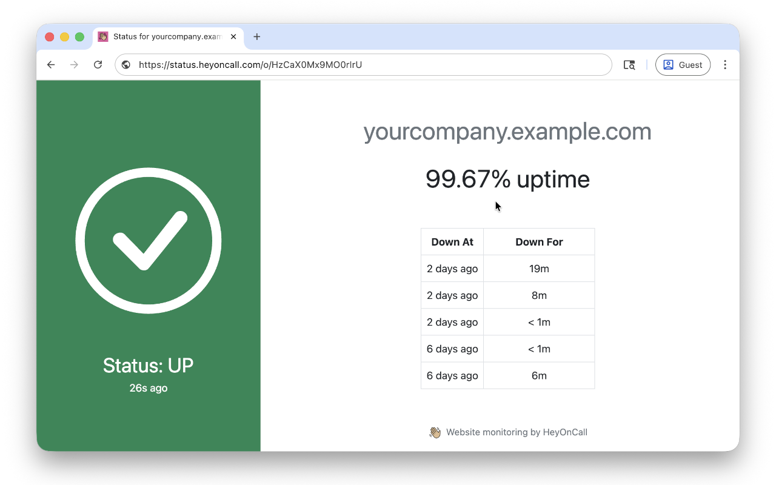Open the Guest profile menu
776x485 pixels.
(683, 64)
